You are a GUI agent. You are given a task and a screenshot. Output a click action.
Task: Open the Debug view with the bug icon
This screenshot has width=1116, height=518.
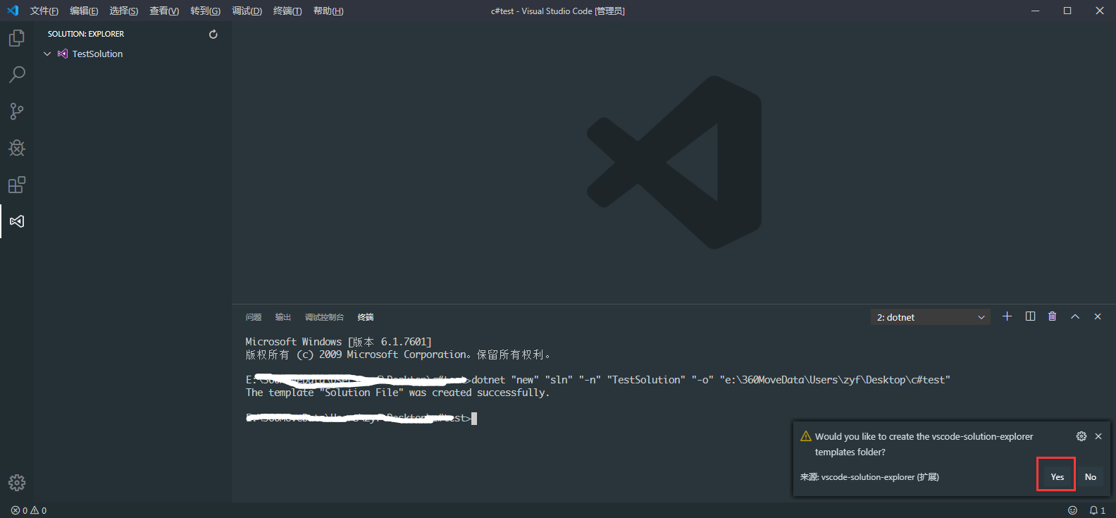[x=17, y=148]
